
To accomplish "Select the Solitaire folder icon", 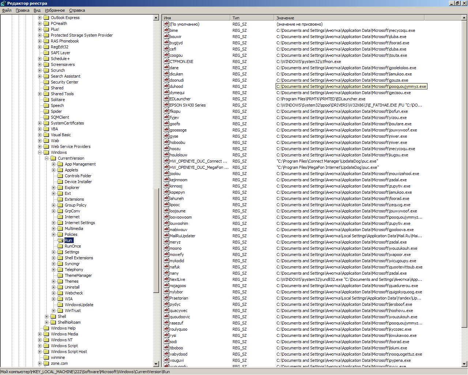I will tap(46, 100).
